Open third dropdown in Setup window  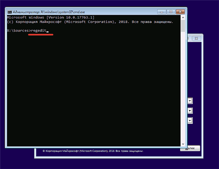coord(190,120)
